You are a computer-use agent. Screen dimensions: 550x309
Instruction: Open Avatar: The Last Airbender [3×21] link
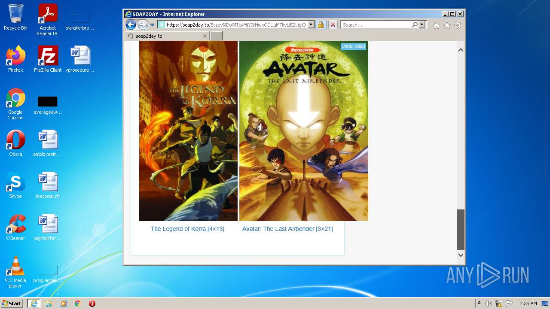click(287, 229)
